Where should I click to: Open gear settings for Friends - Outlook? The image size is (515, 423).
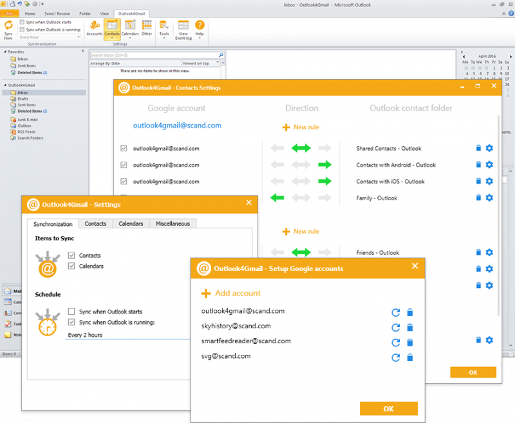[x=489, y=252]
